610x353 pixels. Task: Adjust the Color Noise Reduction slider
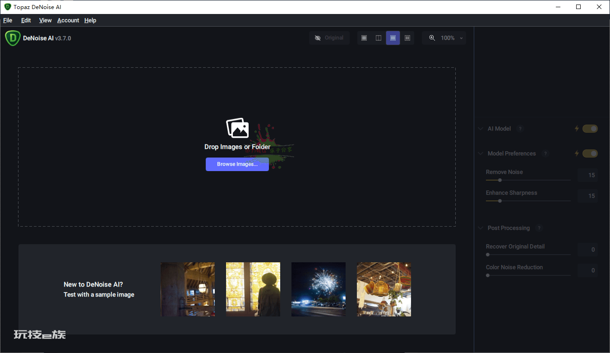(x=528, y=275)
